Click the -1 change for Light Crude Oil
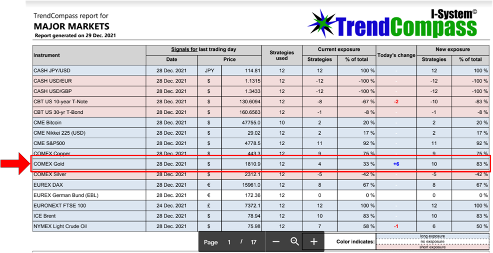The image size is (493, 253). (396, 226)
